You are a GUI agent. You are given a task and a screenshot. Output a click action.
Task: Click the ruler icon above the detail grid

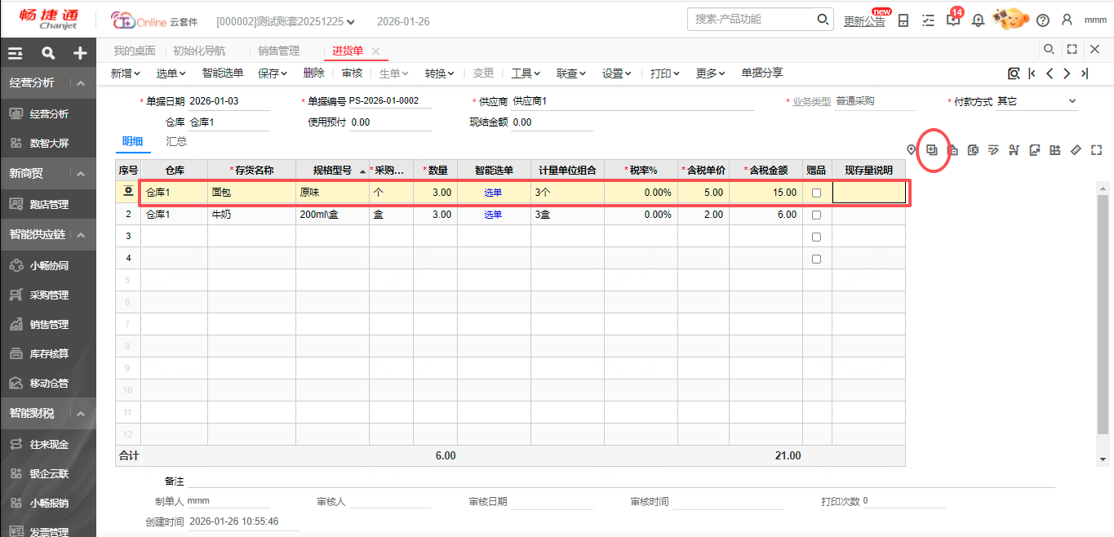pos(1076,150)
